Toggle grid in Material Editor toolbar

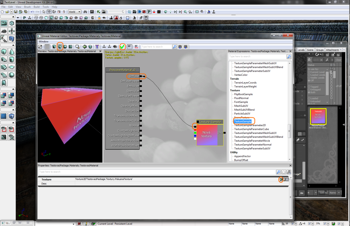pos(47,47)
